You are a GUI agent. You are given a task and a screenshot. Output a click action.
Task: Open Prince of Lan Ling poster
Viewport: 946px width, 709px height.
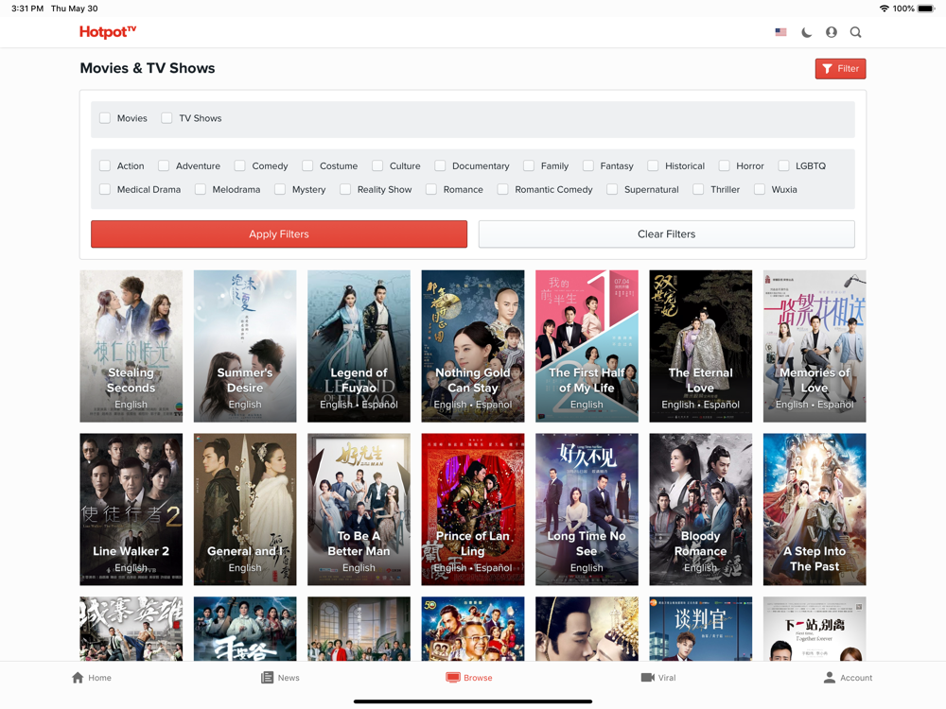(x=473, y=510)
